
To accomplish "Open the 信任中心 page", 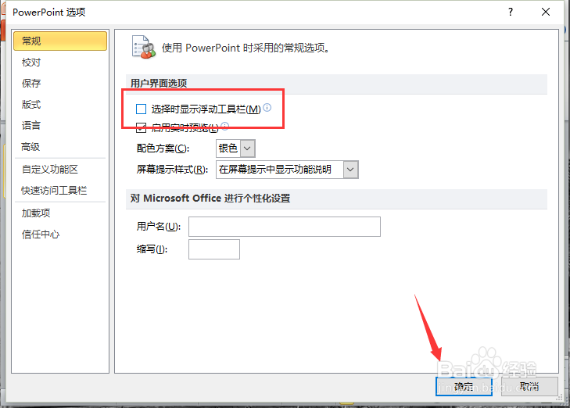I will point(41,234).
